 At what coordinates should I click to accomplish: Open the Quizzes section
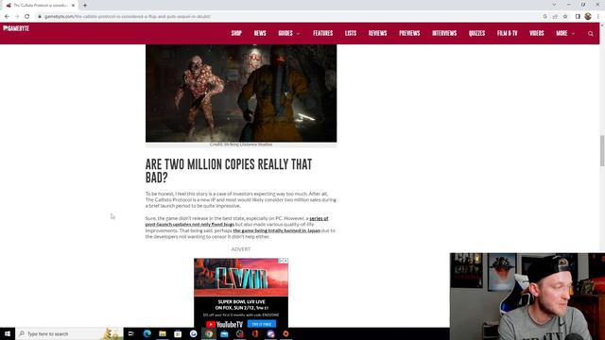click(476, 34)
